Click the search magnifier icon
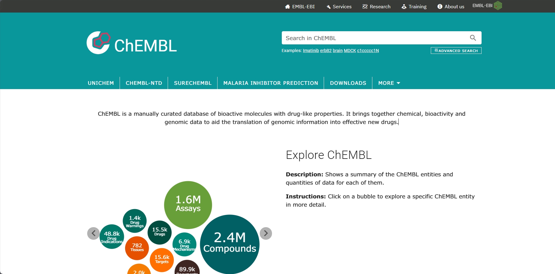Viewport: 555px width, 274px height. [473, 38]
